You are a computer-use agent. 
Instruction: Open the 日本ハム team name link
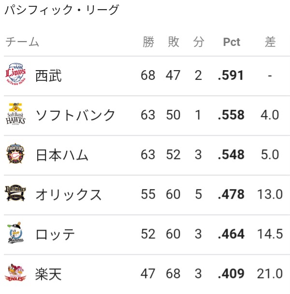pyautogui.click(x=62, y=155)
